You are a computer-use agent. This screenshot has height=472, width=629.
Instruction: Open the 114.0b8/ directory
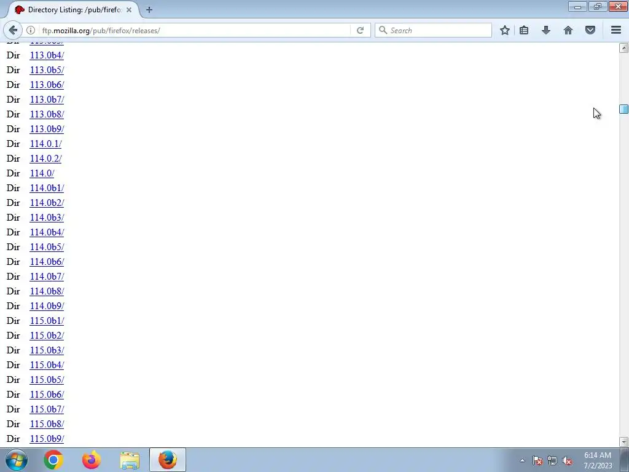(47, 291)
